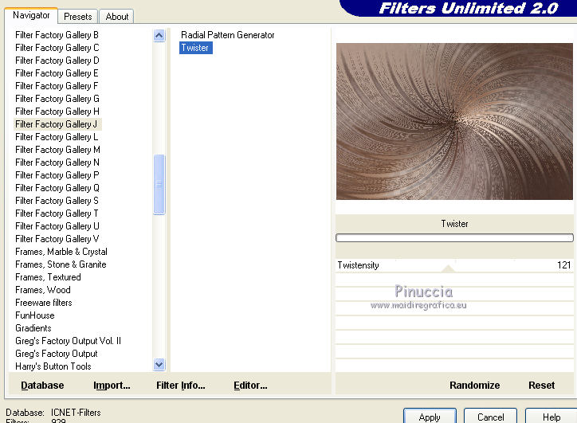
Task: Select Filter Factory Gallery D
Action: click(x=57, y=61)
